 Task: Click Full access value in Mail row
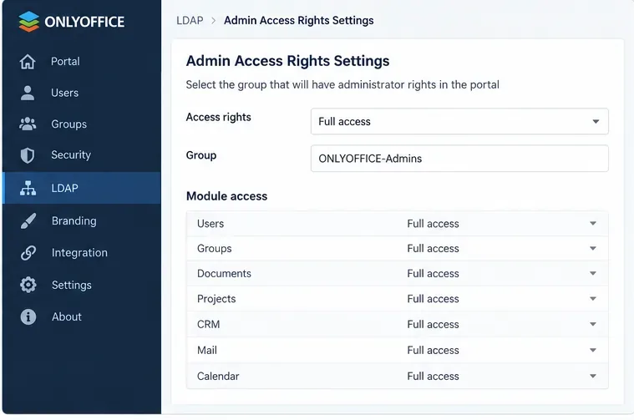pyautogui.click(x=433, y=350)
